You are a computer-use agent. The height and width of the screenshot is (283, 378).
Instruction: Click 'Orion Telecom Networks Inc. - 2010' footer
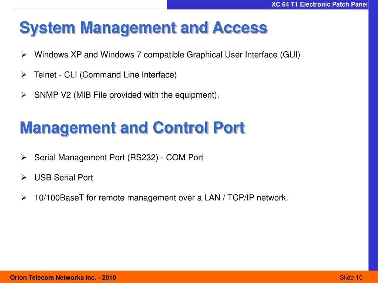click(x=63, y=277)
